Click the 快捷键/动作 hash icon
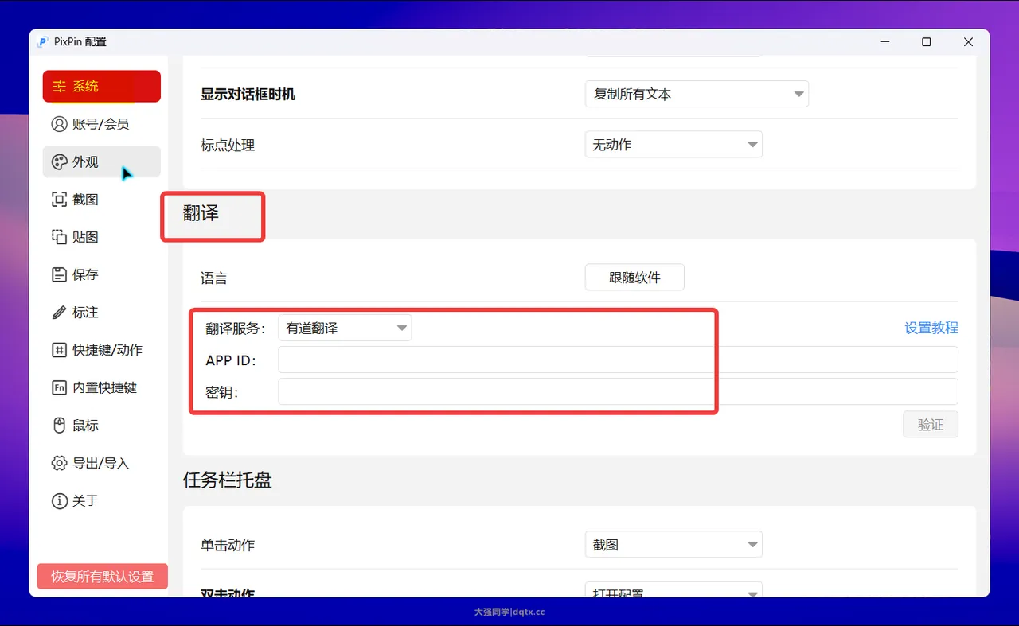This screenshot has height=626, width=1019. tap(59, 350)
